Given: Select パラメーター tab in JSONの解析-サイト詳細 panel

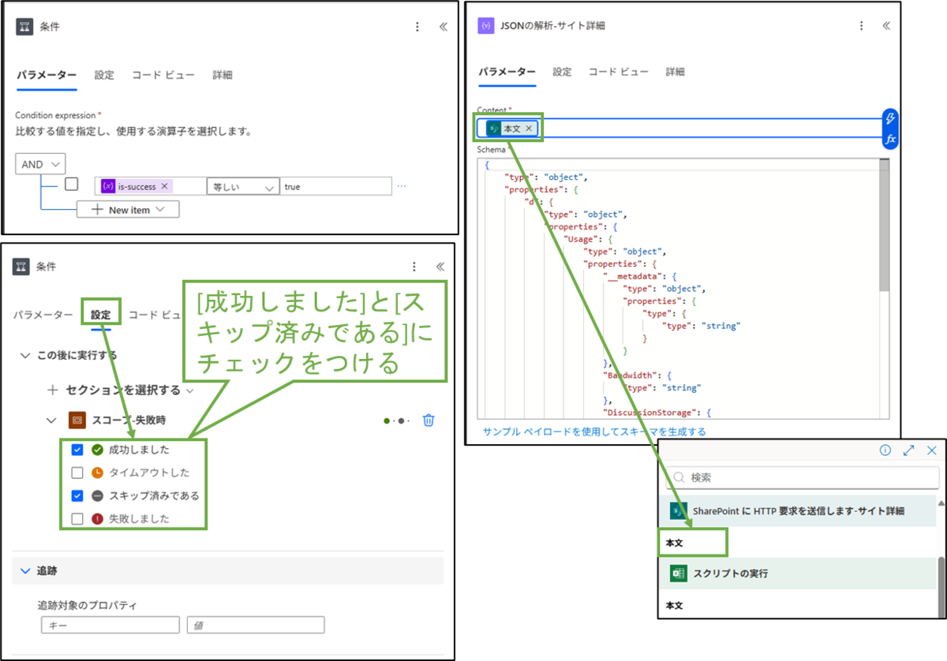Looking at the screenshot, I should (507, 72).
